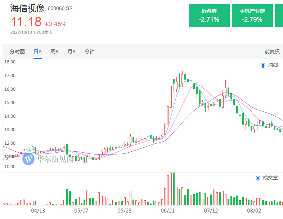Click the timestamp 2022/10/10 15:00休市
Image resolution: width=283 pixels, height=219 pixels.
tap(31, 32)
